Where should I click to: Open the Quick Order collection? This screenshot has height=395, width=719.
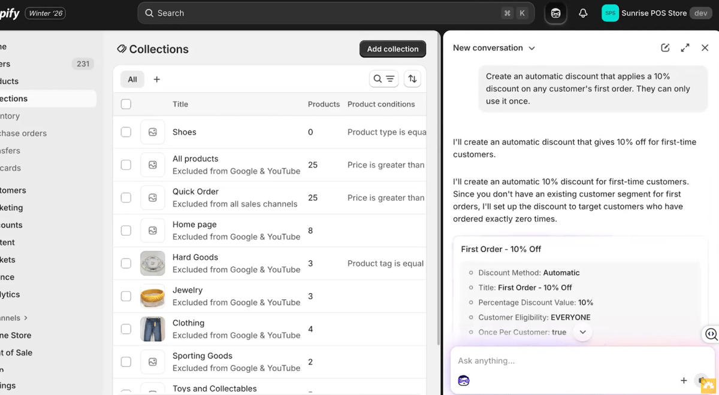coord(195,192)
